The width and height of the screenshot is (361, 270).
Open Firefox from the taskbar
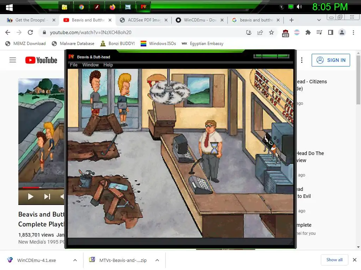112,7
